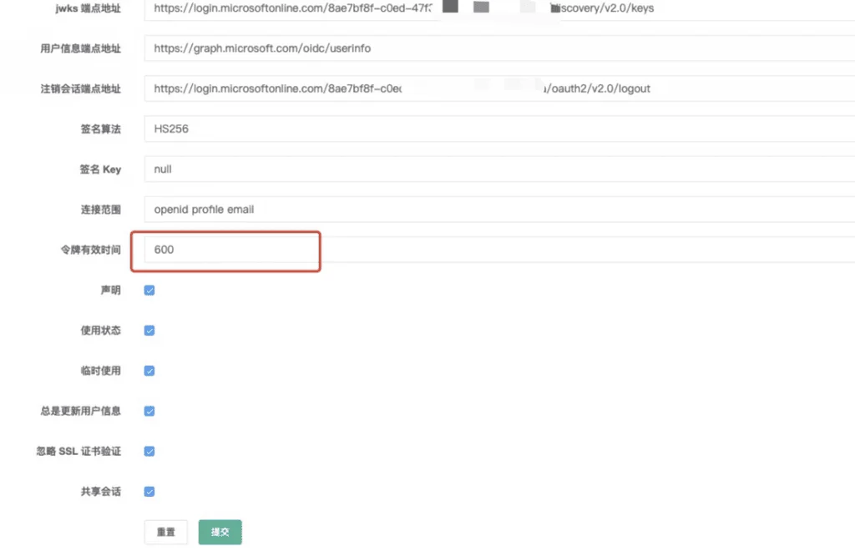Toggle the 共享会话 checkbox
The width and height of the screenshot is (855, 551).
tap(149, 492)
